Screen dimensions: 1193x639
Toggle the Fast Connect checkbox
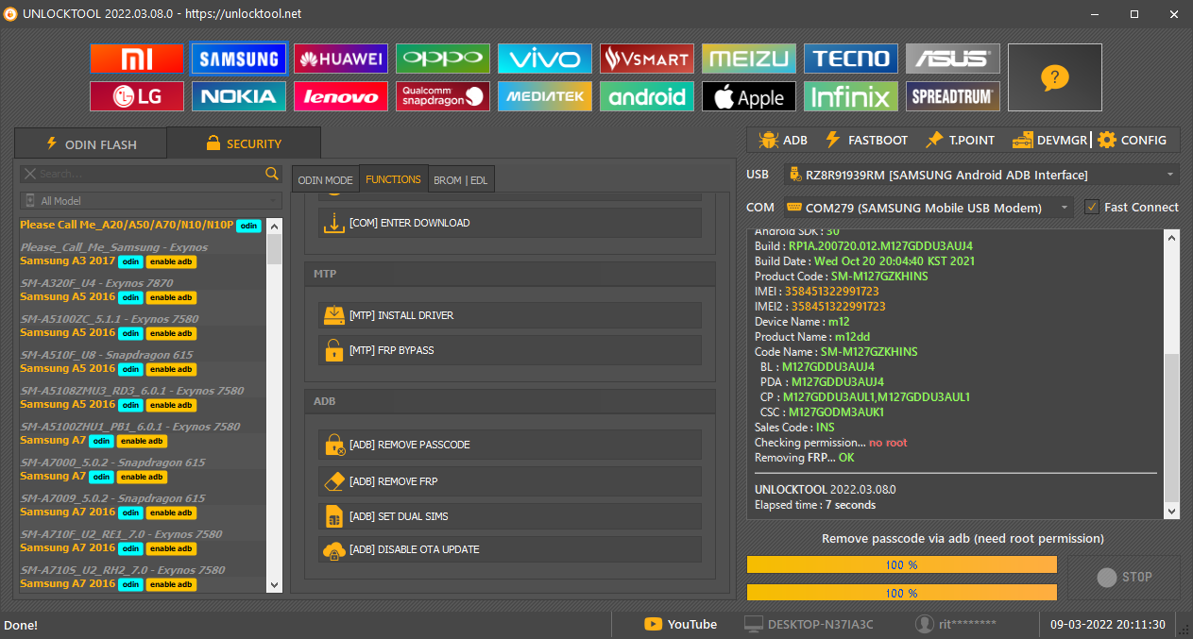(x=1092, y=208)
